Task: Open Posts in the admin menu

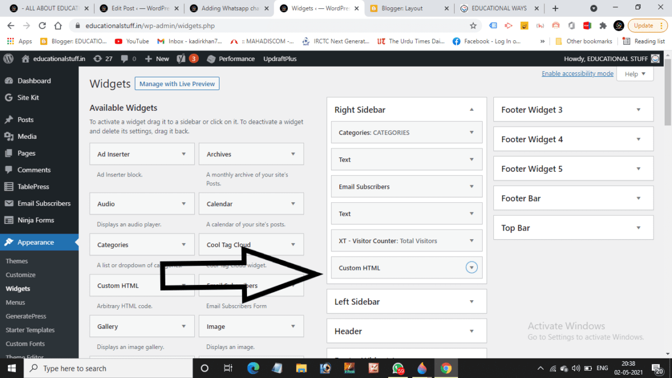Action: tap(25, 120)
